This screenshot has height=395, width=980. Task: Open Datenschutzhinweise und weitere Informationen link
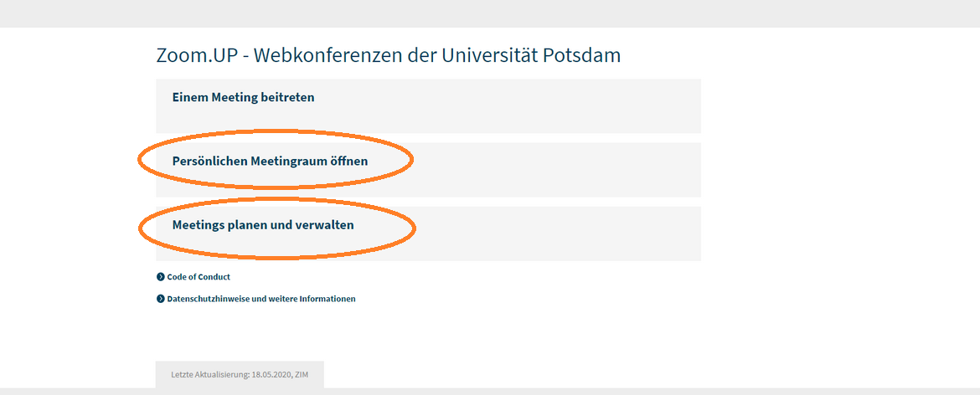(260, 299)
